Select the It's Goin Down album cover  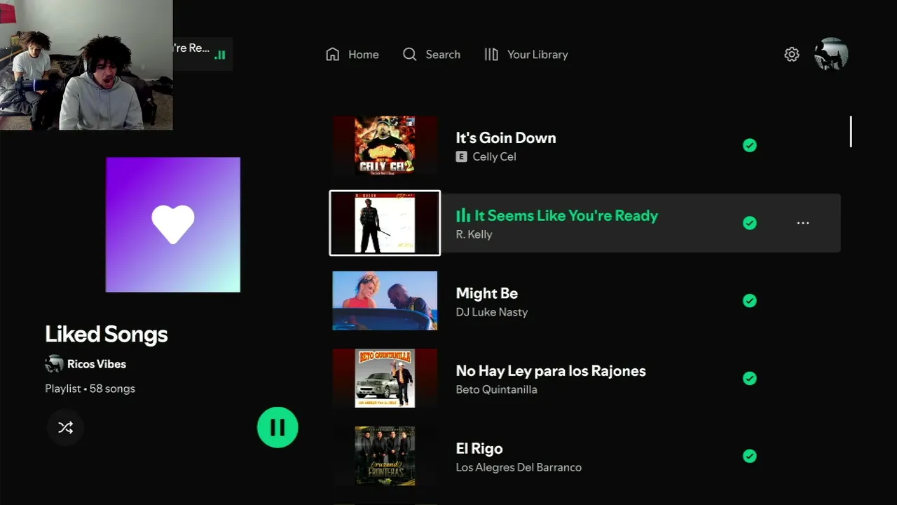click(385, 145)
